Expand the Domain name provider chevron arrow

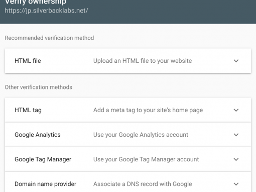pyautogui.click(x=236, y=184)
